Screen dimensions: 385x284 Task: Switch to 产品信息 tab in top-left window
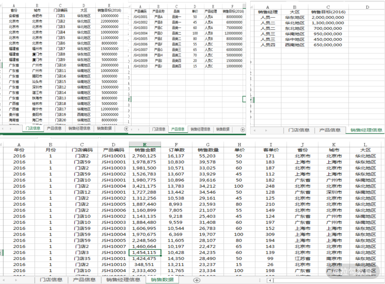point(54,128)
